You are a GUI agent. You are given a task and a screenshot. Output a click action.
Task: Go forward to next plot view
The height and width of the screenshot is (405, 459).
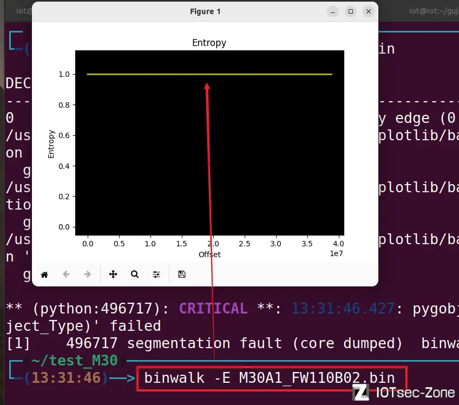click(x=87, y=275)
